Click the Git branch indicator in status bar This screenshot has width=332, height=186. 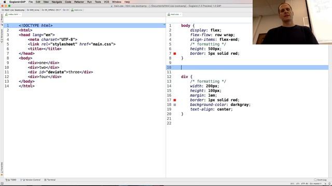tap(315, 184)
